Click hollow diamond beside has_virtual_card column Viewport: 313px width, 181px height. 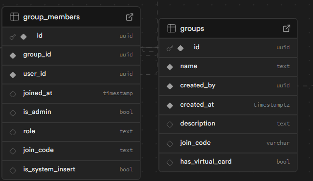coord(170,163)
